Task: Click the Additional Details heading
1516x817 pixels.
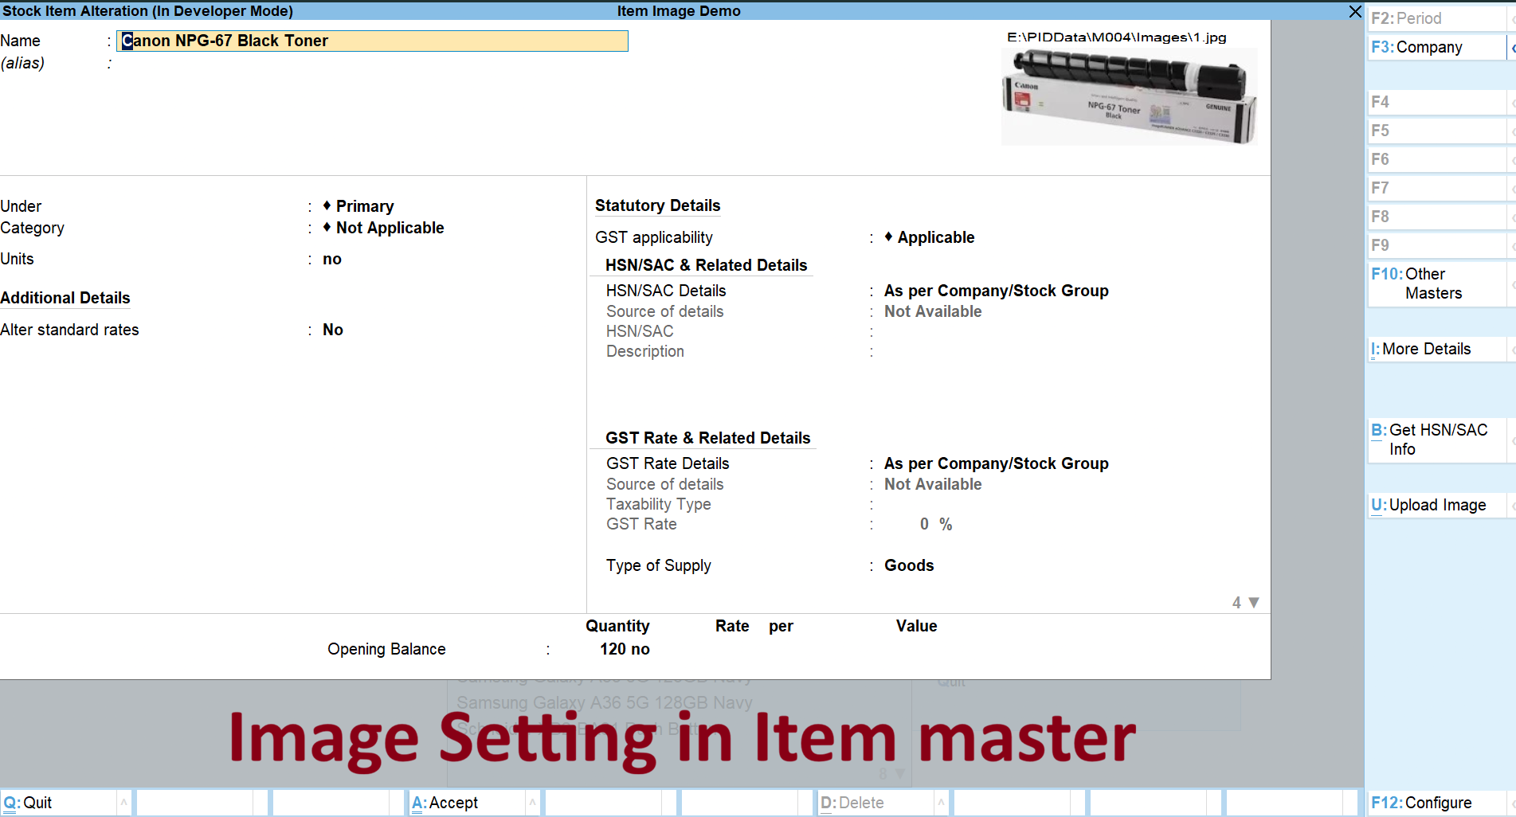Action: pos(65,298)
